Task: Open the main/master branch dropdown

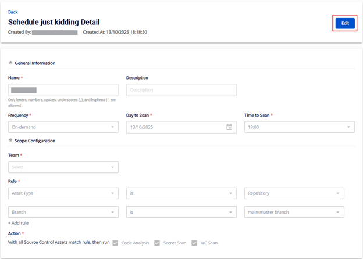Action: coord(294,212)
